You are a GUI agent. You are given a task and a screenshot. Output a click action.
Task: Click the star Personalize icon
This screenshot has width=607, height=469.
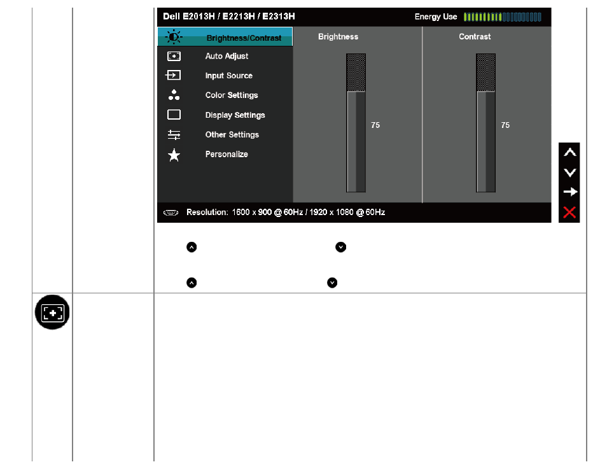click(174, 155)
